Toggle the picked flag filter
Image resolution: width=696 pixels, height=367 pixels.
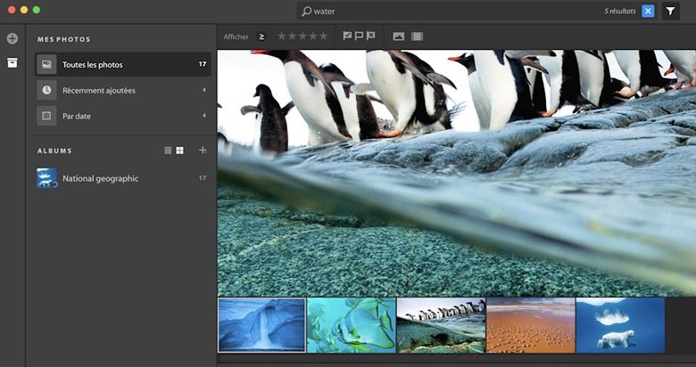point(347,37)
